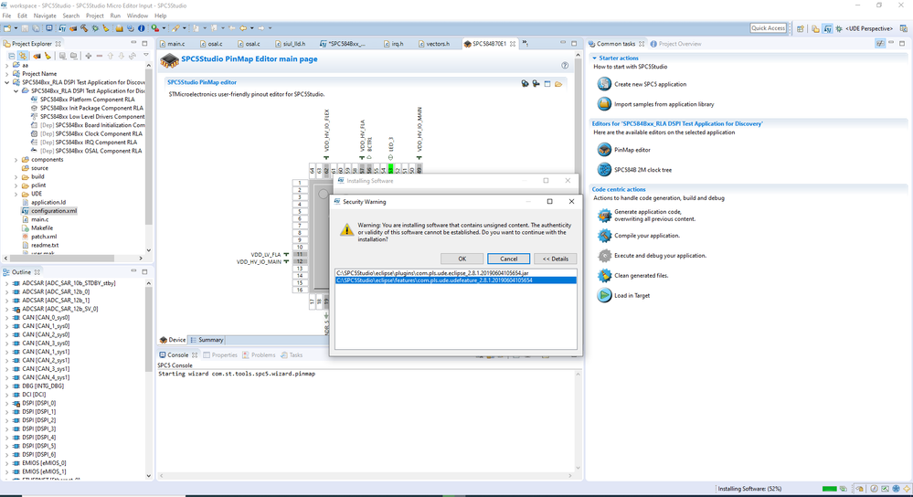Select application.ld file
The width and height of the screenshot is (913, 497).
48,203
